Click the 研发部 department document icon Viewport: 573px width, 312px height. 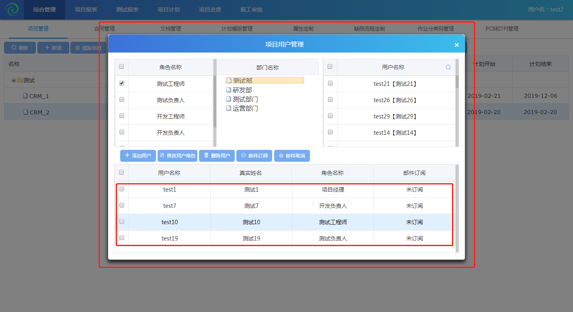click(x=229, y=90)
